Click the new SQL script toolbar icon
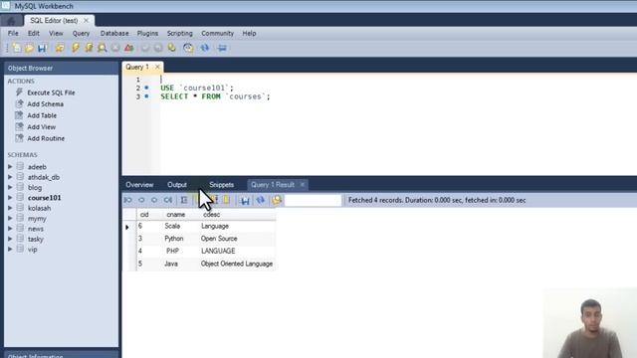Screen dimensions: 637x358 16,48
